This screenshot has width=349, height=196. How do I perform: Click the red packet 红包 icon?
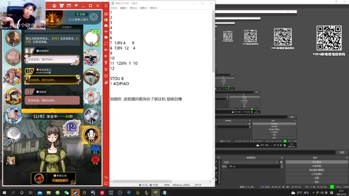coord(95,160)
